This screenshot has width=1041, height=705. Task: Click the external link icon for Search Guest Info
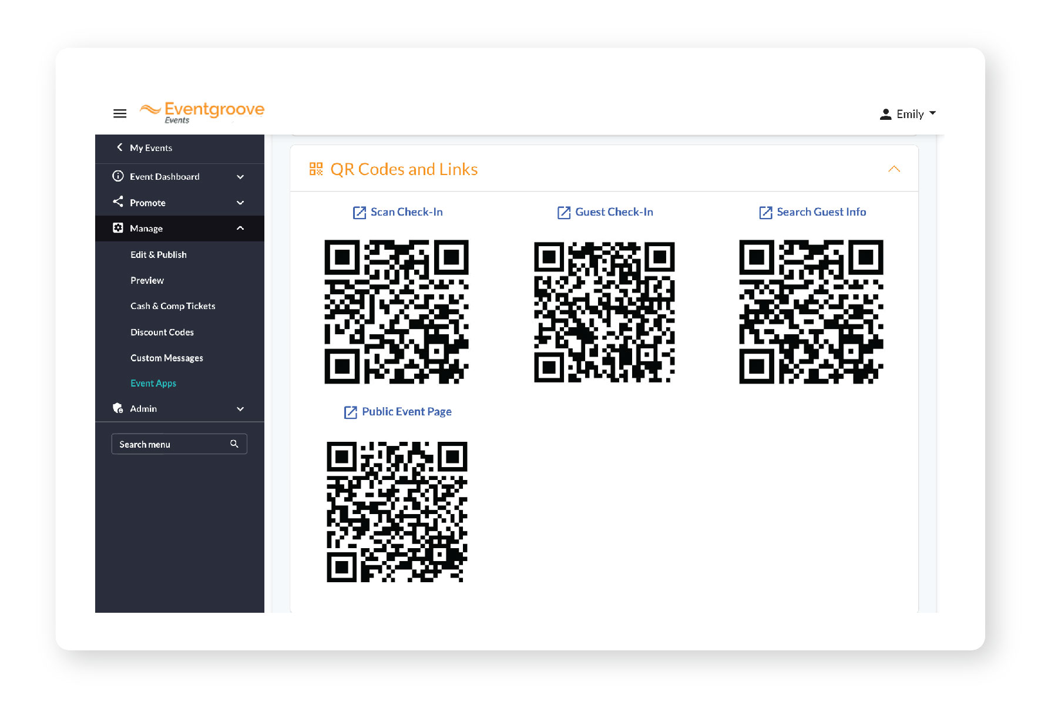[765, 213]
